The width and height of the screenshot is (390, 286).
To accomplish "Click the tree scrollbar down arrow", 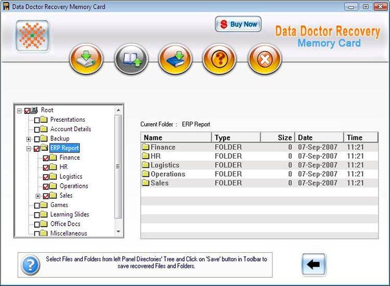I will 119,232.
